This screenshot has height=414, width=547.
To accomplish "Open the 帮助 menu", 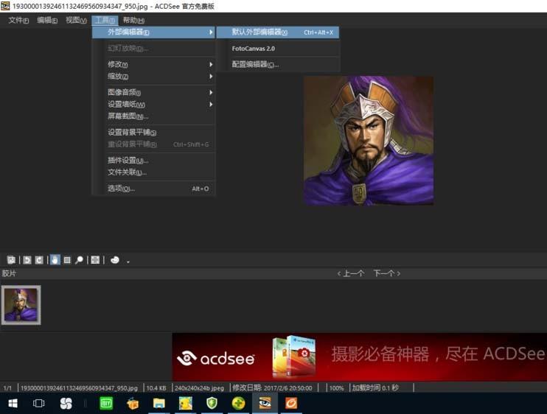I will point(133,20).
